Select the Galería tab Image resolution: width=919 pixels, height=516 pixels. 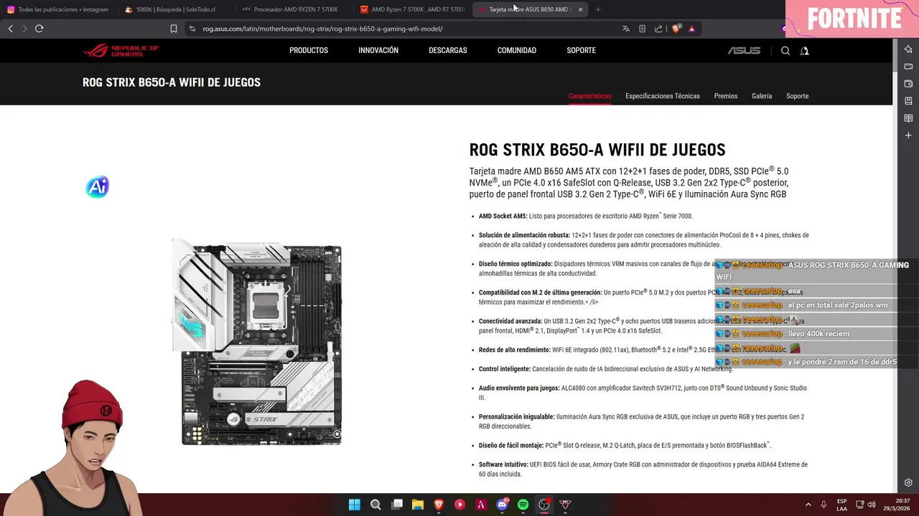click(x=762, y=96)
